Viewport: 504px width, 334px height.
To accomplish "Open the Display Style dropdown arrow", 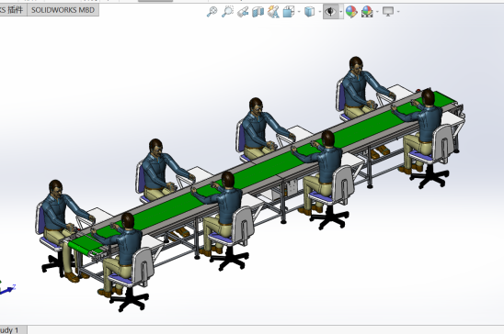I will pos(320,12).
